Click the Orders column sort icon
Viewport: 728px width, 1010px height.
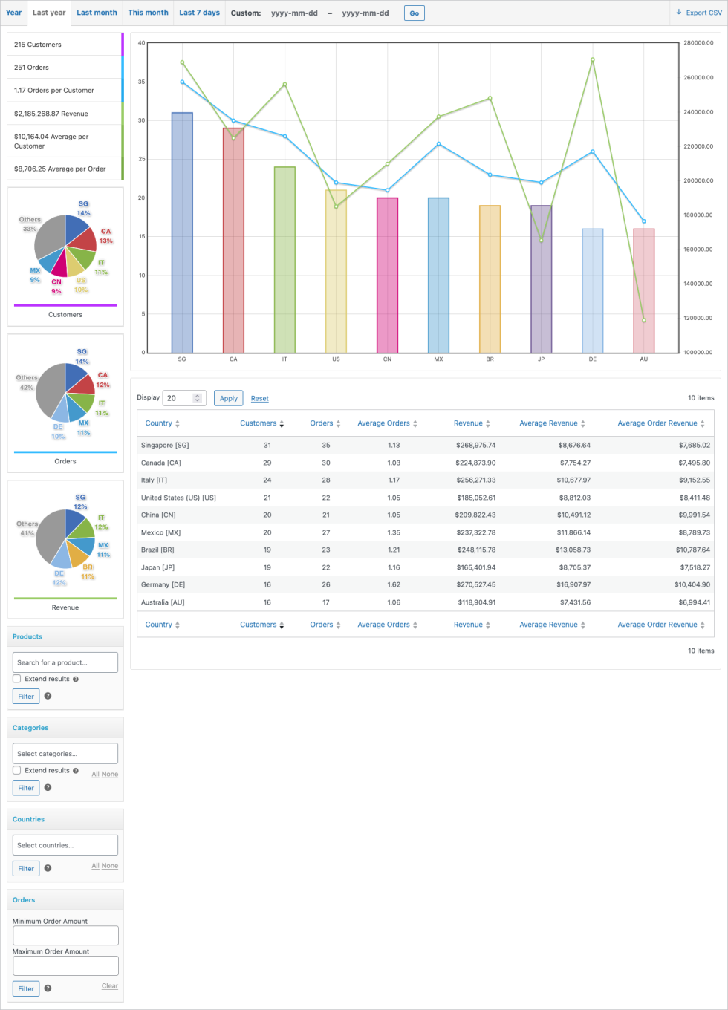(x=339, y=423)
